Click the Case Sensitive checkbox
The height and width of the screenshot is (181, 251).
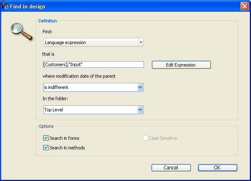pos(146,138)
